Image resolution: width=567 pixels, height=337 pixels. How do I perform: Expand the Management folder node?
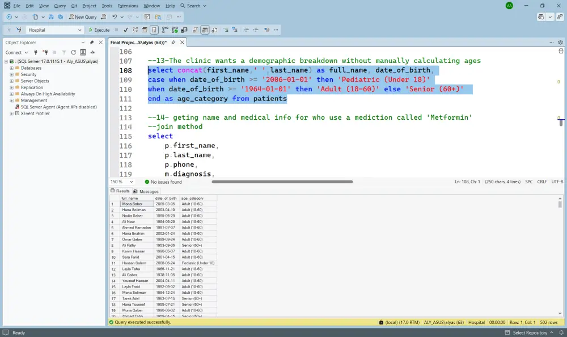click(x=11, y=100)
